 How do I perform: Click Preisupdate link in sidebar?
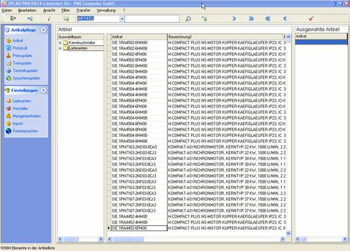pyautogui.click(x=22, y=56)
